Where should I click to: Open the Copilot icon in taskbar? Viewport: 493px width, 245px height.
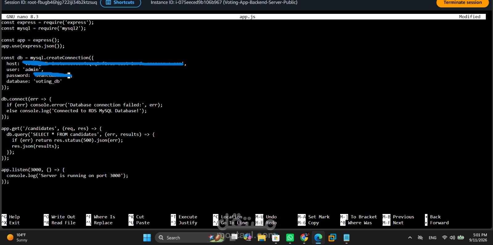pyautogui.click(x=248, y=238)
